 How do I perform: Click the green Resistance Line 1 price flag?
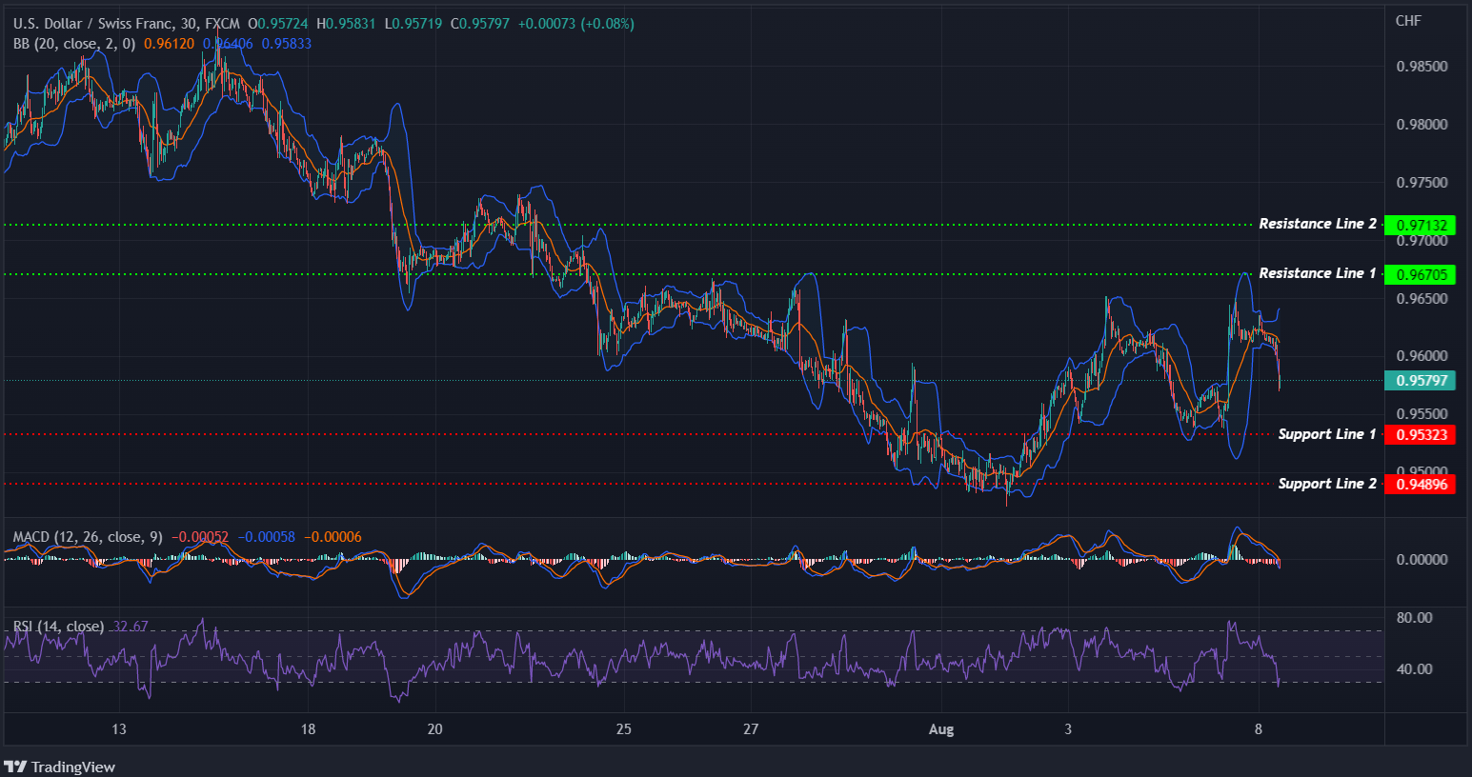pyautogui.click(x=1420, y=274)
